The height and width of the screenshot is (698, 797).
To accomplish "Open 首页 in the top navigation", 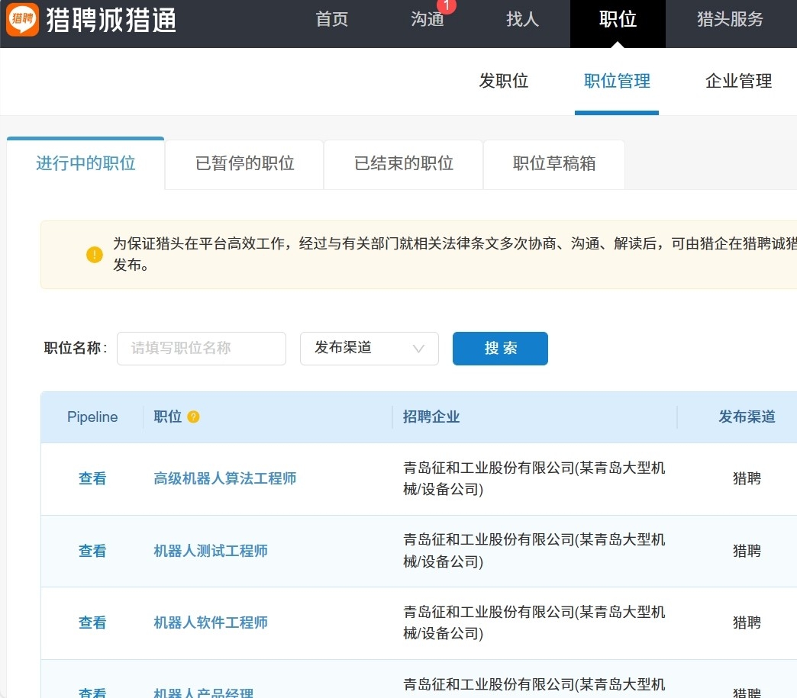I will [x=332, y=20].
